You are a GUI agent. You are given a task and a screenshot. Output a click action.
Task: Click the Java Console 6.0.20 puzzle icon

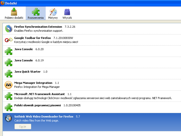tap(9, 51)
